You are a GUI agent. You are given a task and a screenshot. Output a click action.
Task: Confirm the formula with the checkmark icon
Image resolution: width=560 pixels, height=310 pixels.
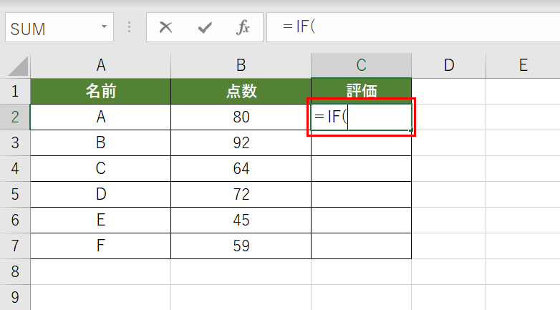click(x=205, y=28)
